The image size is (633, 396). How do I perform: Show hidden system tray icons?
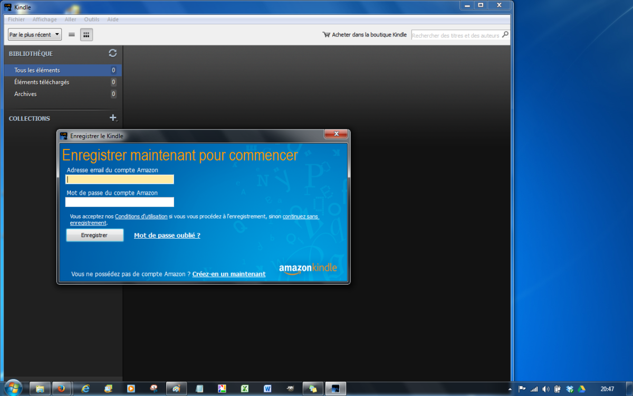[510, 389]
